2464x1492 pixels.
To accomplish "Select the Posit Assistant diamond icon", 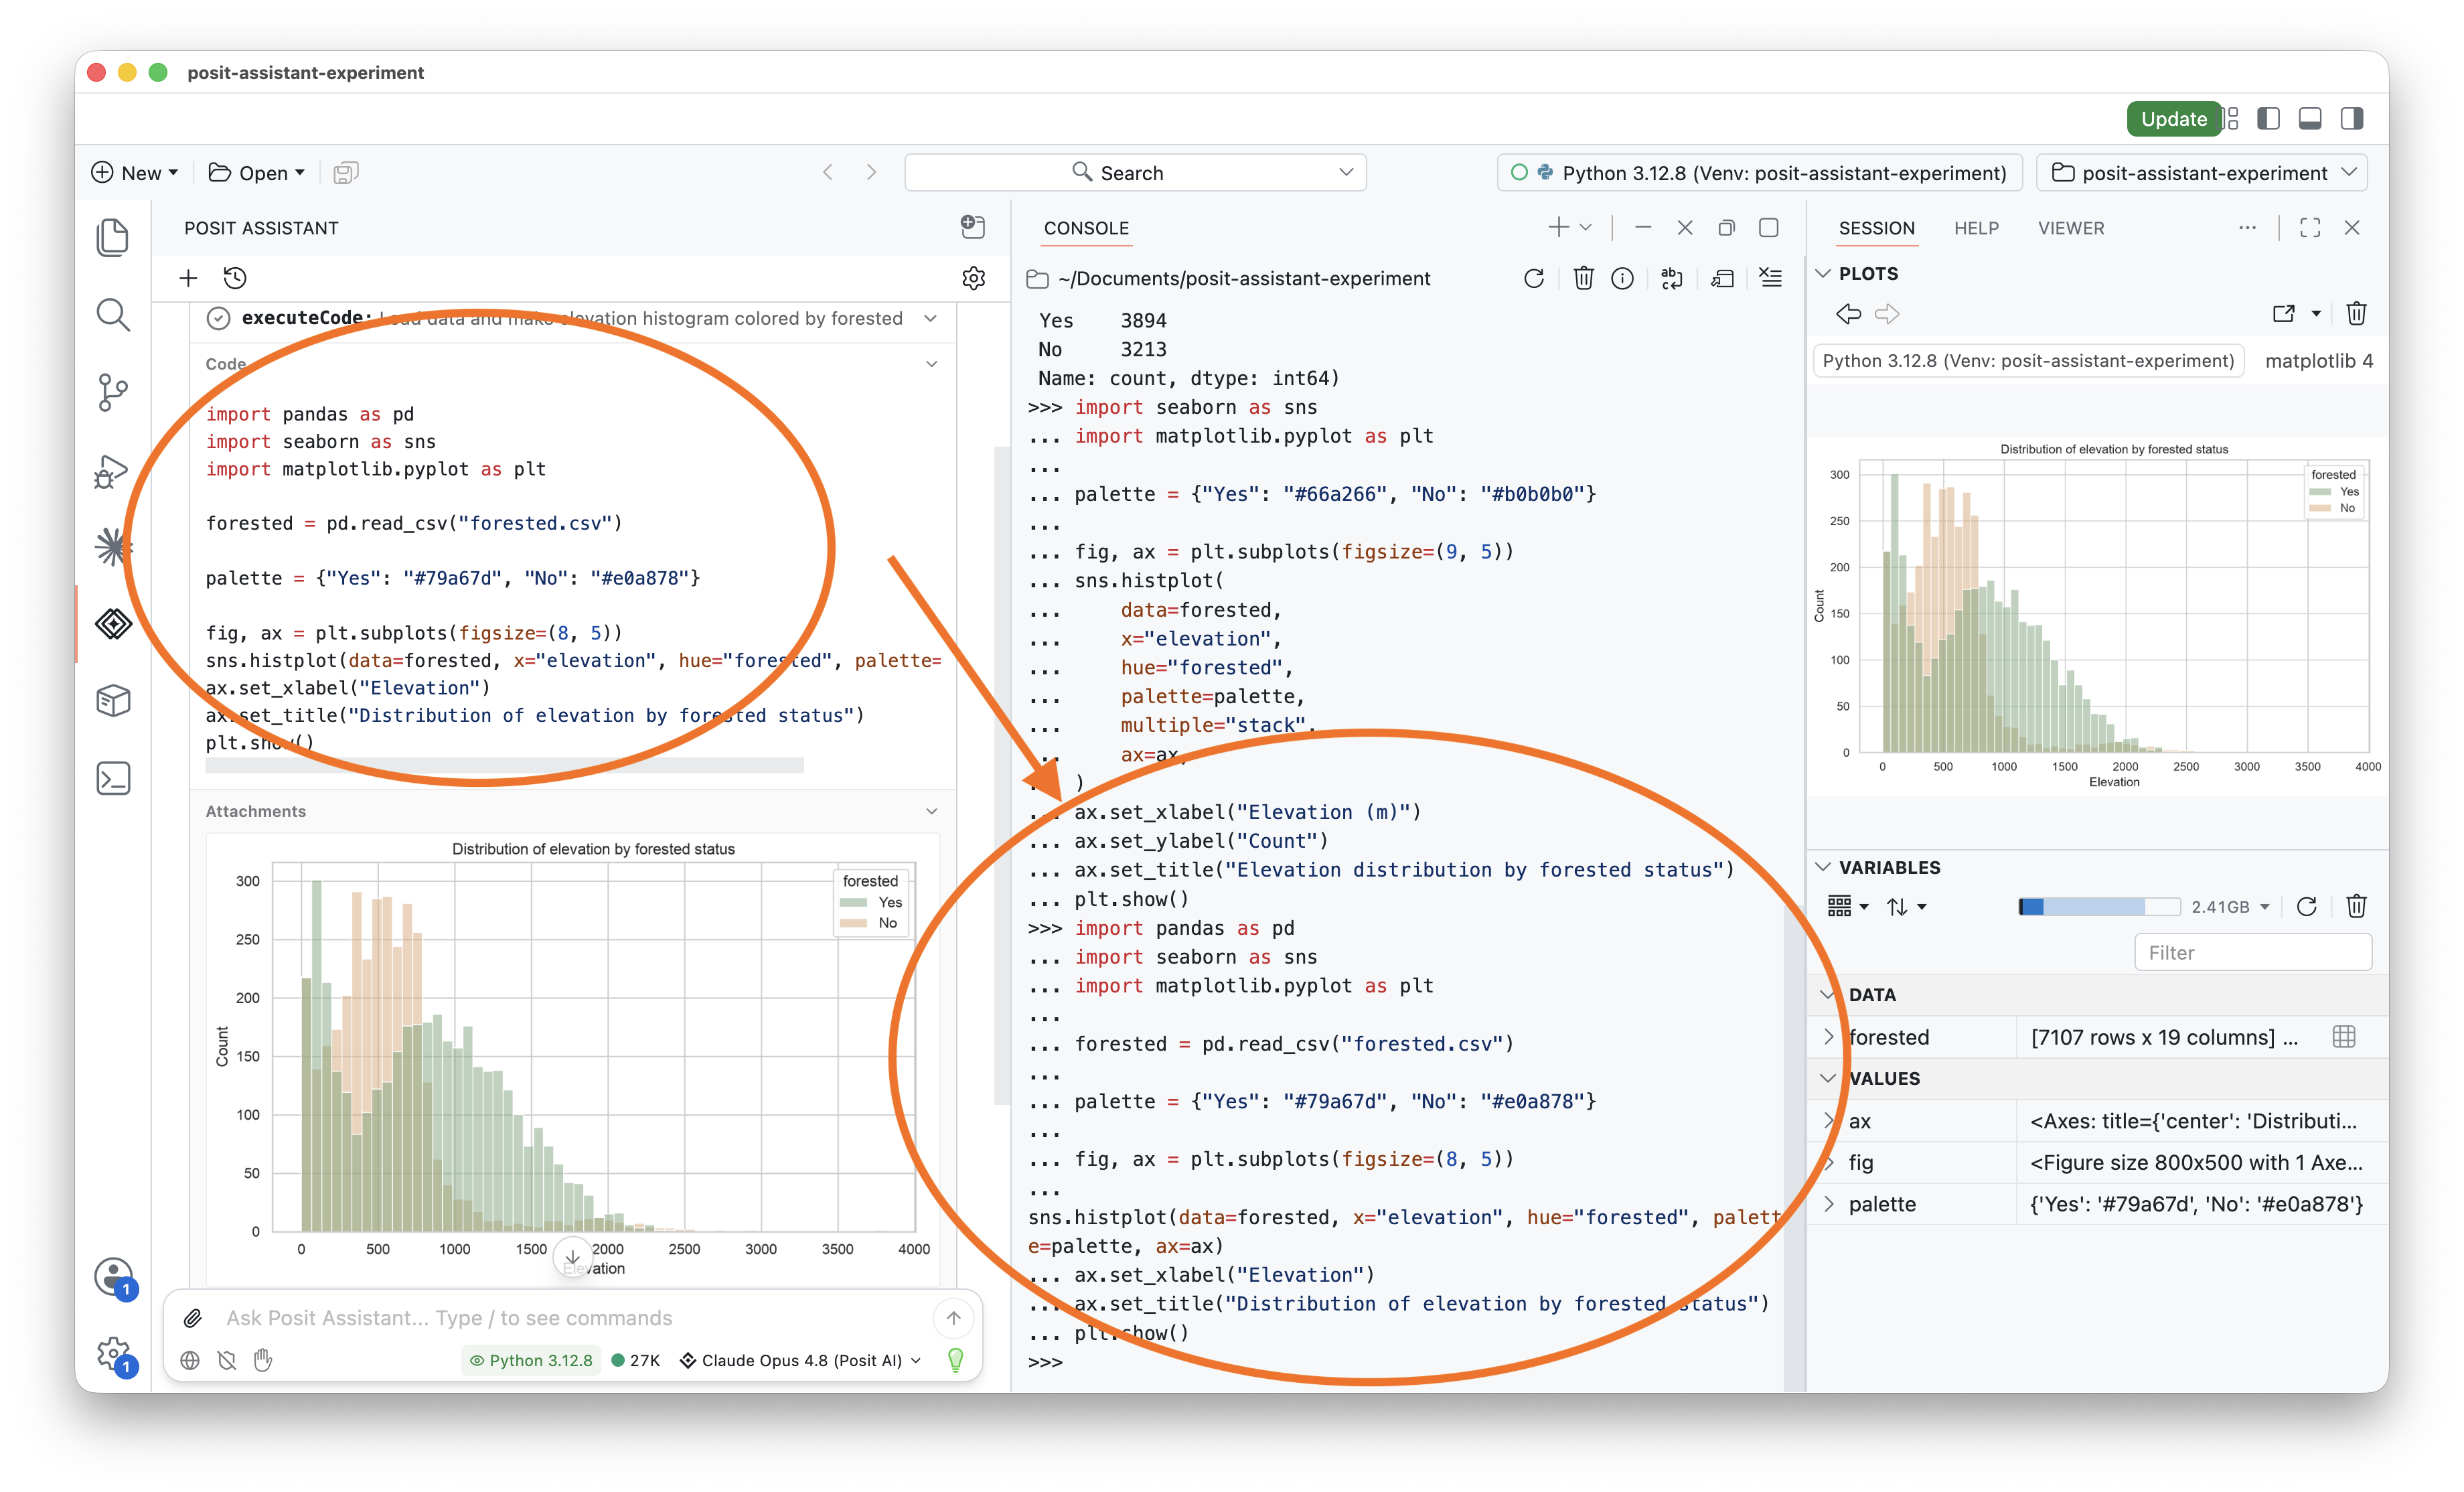I will point(113,624).
